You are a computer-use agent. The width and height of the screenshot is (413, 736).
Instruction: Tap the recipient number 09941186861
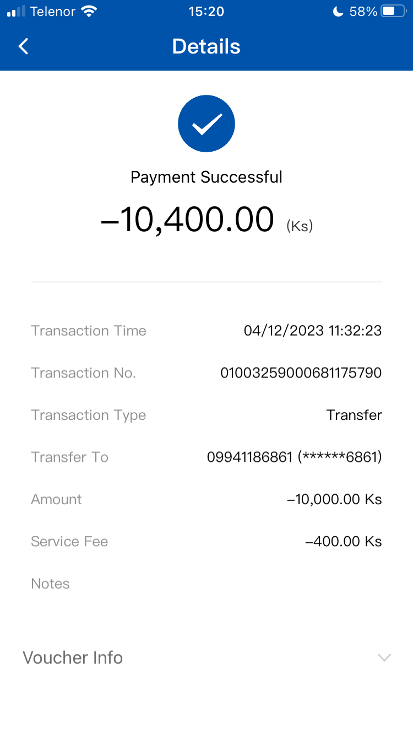249,457
